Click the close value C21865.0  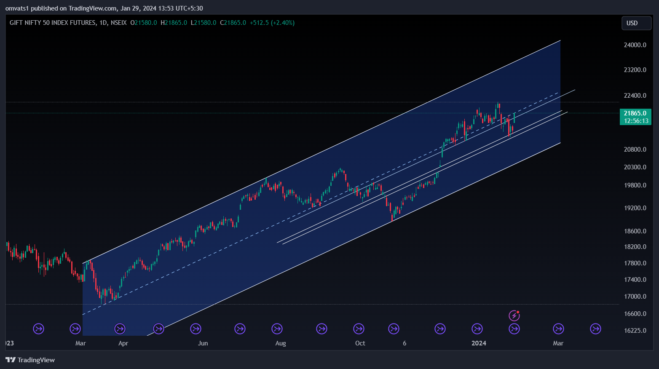[233, 23]
